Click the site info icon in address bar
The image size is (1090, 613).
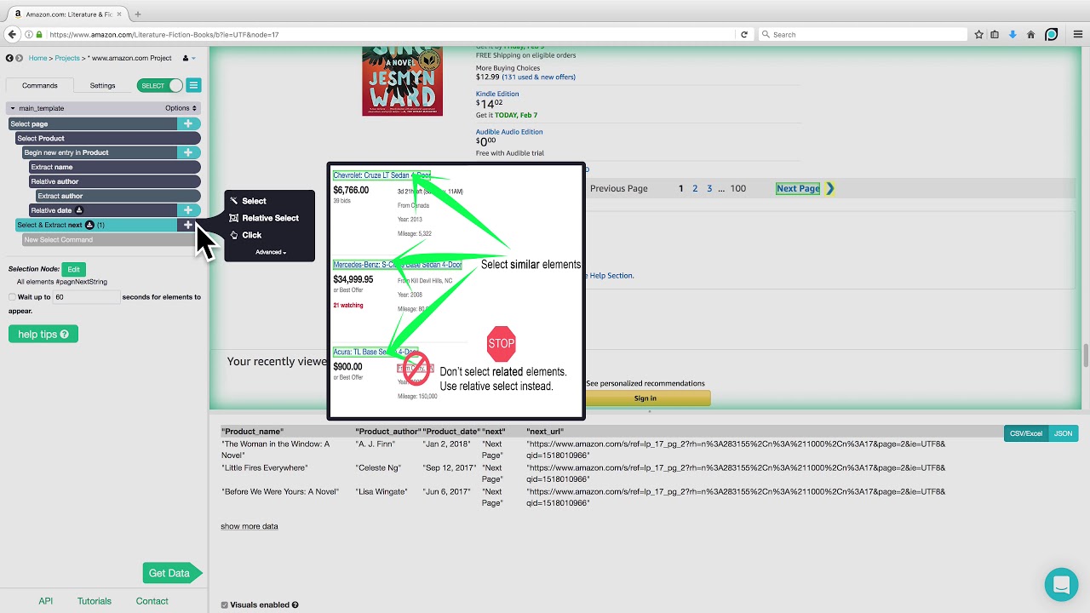[x=30, y=35]
